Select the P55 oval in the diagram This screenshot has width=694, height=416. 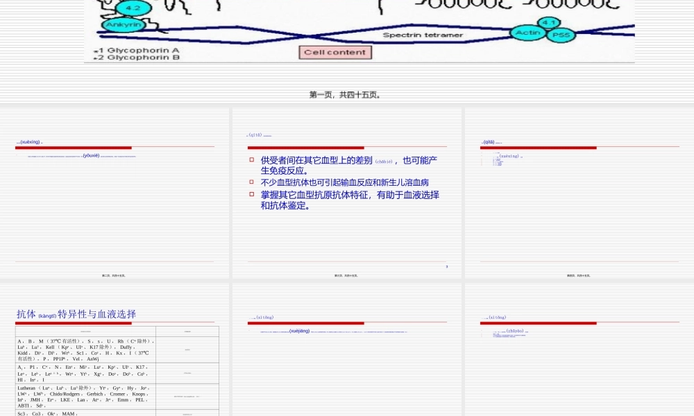point(560,34)
